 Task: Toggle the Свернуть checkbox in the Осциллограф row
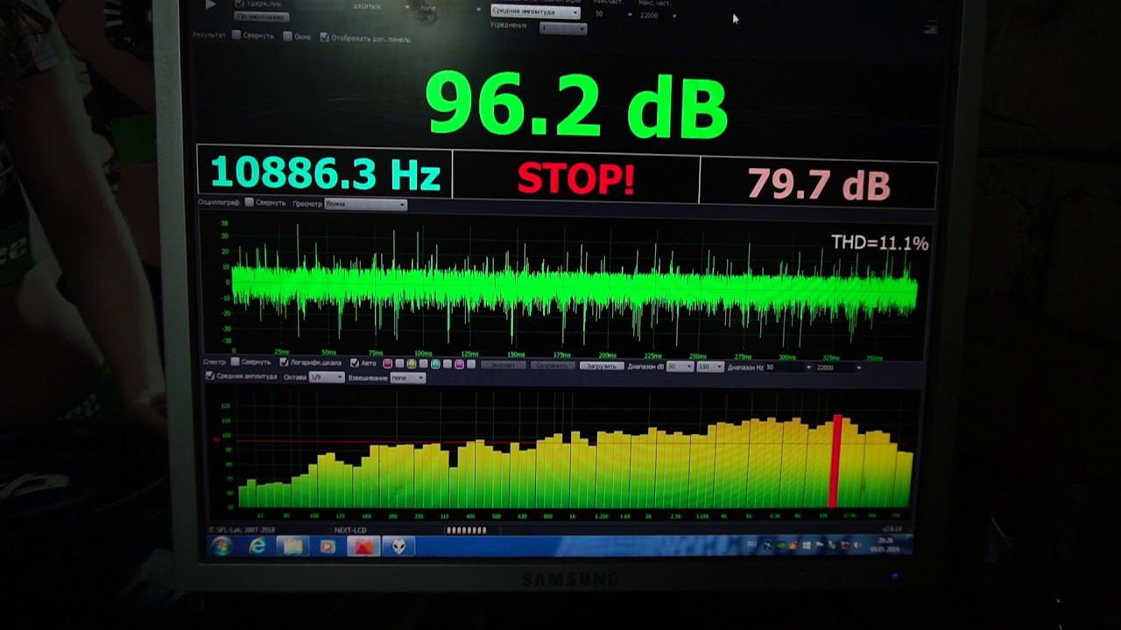coord(250,202)
